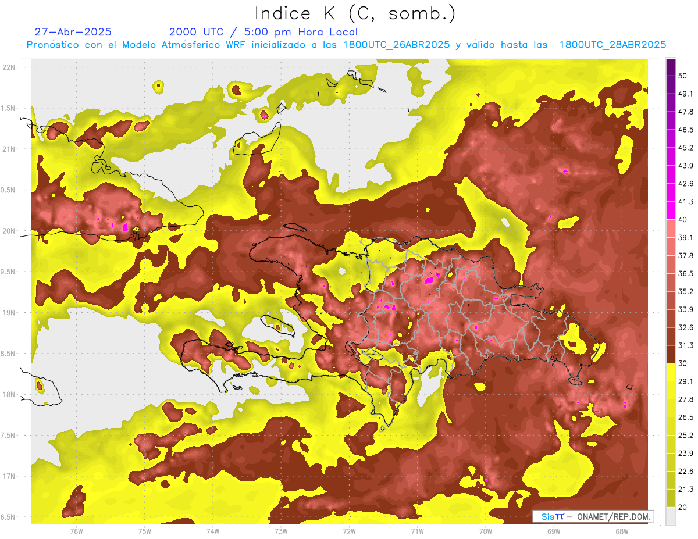
Task: Click the colorbar value "27.8"
Action: point(685,399)
